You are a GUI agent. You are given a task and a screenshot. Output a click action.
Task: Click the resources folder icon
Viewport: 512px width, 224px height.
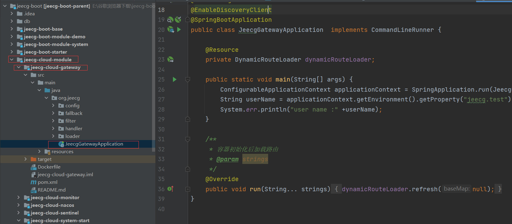[x=47, y=152]
